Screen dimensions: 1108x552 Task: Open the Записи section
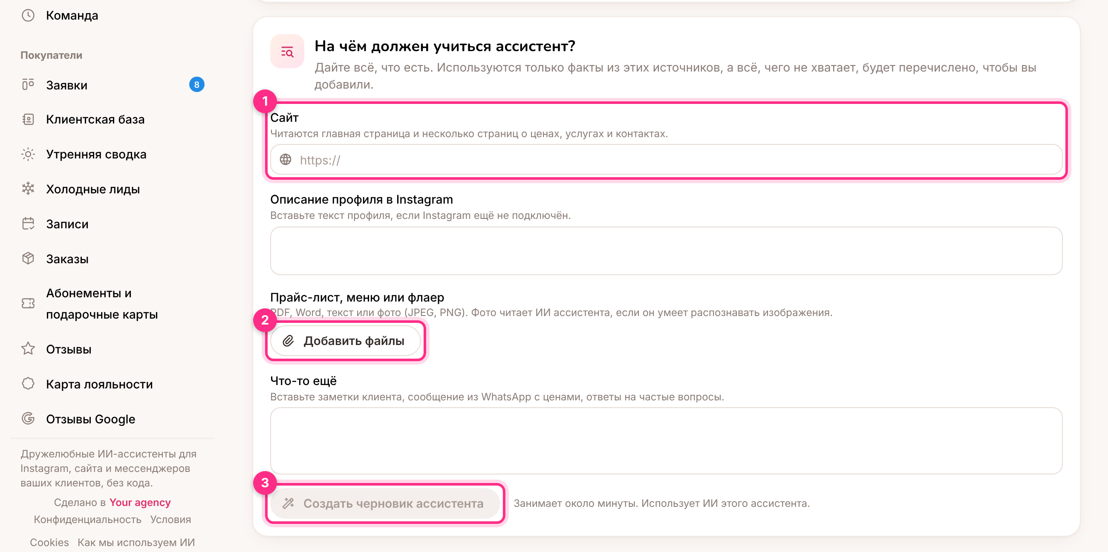coord(113,224)
